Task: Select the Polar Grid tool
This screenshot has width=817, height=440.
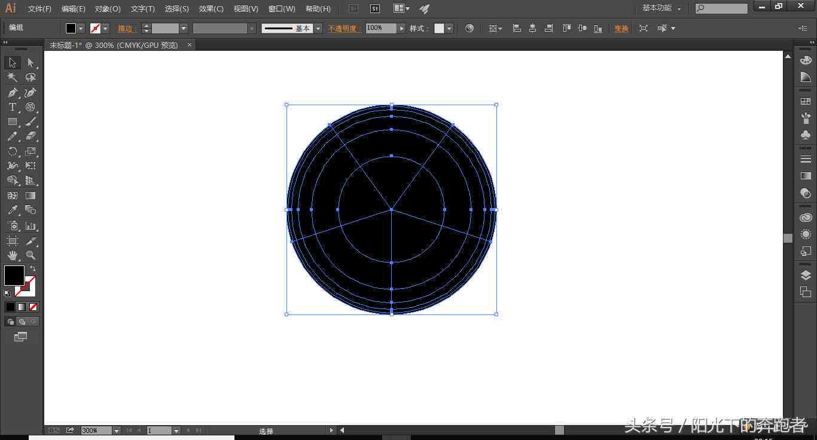Action: tap(31, 107)
